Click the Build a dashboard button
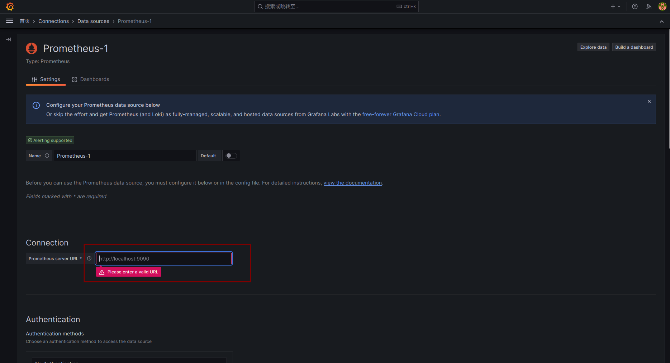The height and width of the screenshot is (363, 670). point(634,47)
